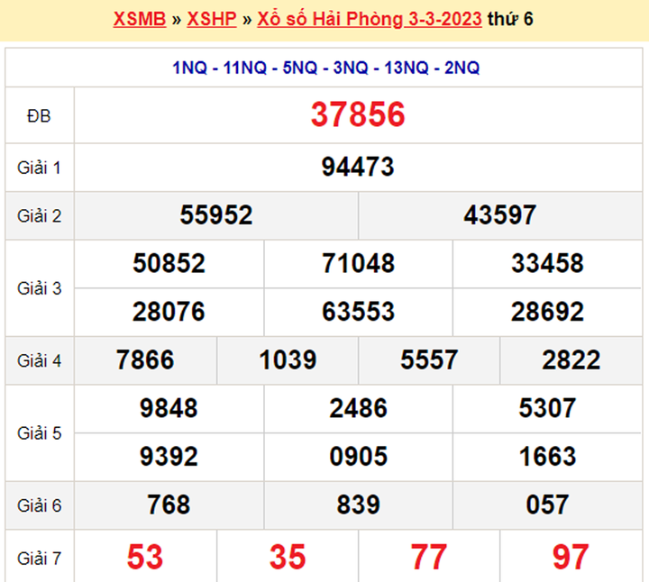Click the Giải 2 number 55952
The width and height of the screenshot is (649, 582).
pos(216,215)
